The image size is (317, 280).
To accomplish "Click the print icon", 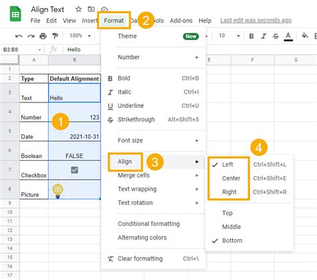I will 43,36.
